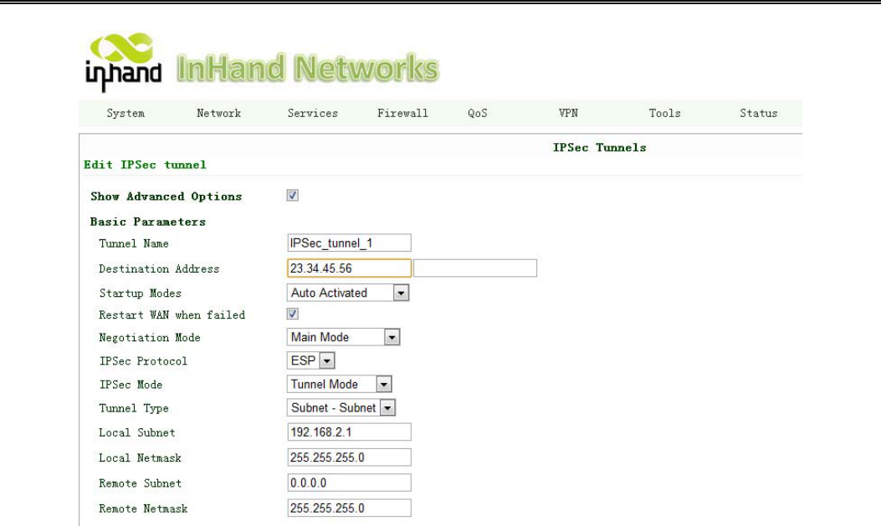
Task: Focus the Remote Netmask field
Action: [349, 508]
